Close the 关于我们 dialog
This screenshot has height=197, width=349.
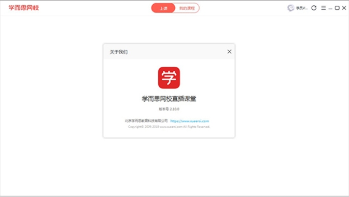[x=229, y=52]
